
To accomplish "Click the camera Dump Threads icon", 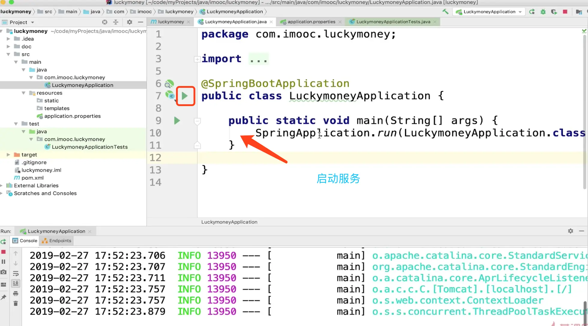I will coord(4,272).
